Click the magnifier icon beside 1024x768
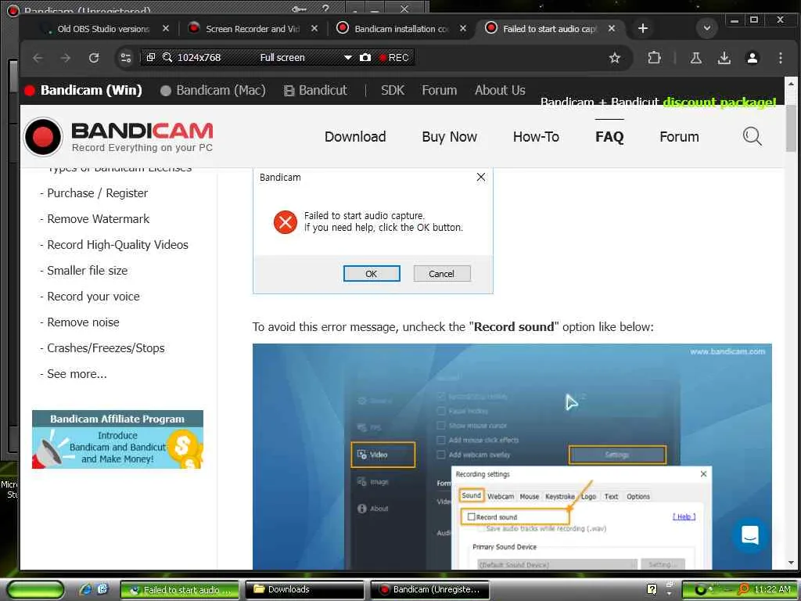The height and width of the screenshot is (601, 801). [167, 57]
